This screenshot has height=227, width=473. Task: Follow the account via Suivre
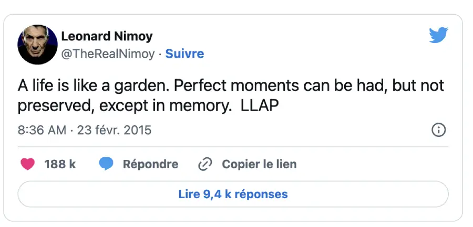[x=184, y=53]
